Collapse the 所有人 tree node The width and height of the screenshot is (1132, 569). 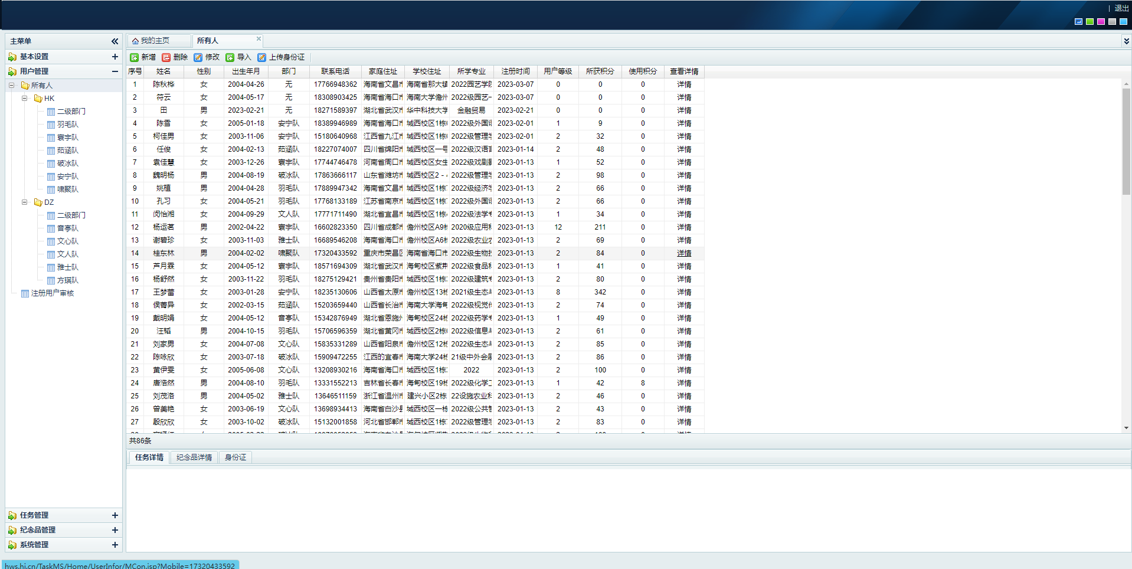click(11, 86)
